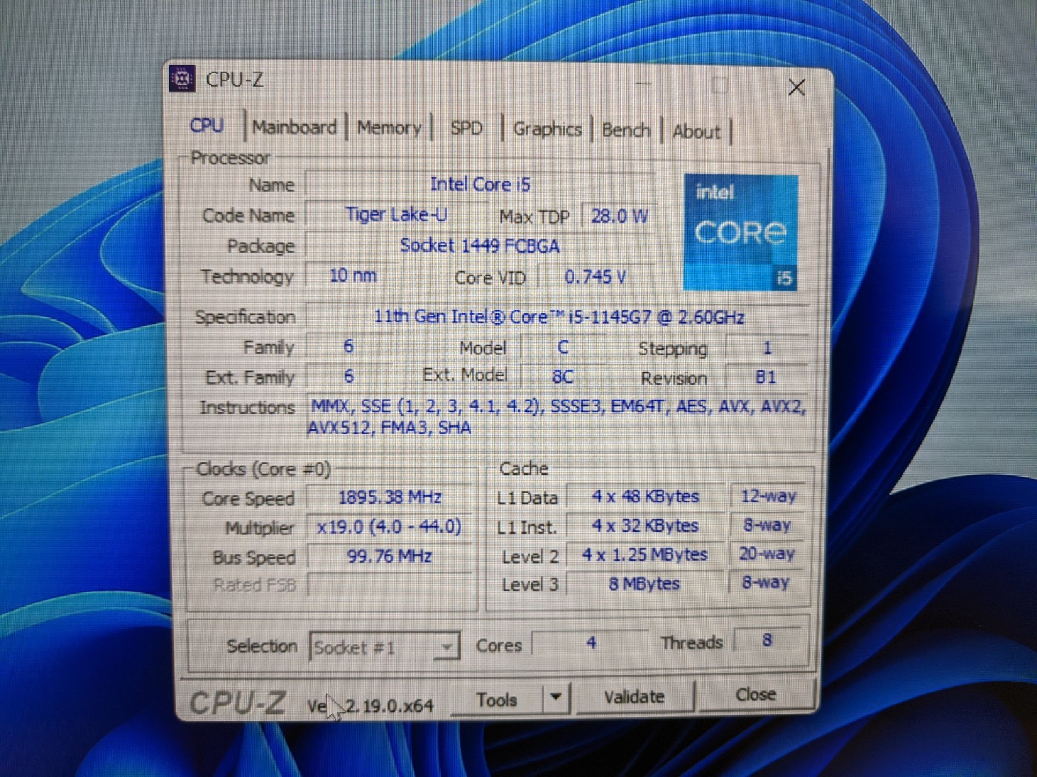This screenshot has width=1037, height=777.
Task: Click the Multiplier value 'x19.0 (4.0 - 44.0)'
Action: 390,526
